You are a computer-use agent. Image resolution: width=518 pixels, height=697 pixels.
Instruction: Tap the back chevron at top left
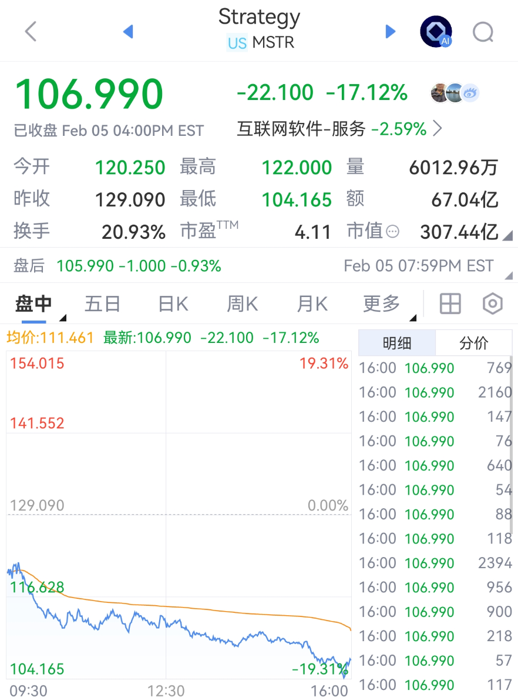[x=30, y=32]
